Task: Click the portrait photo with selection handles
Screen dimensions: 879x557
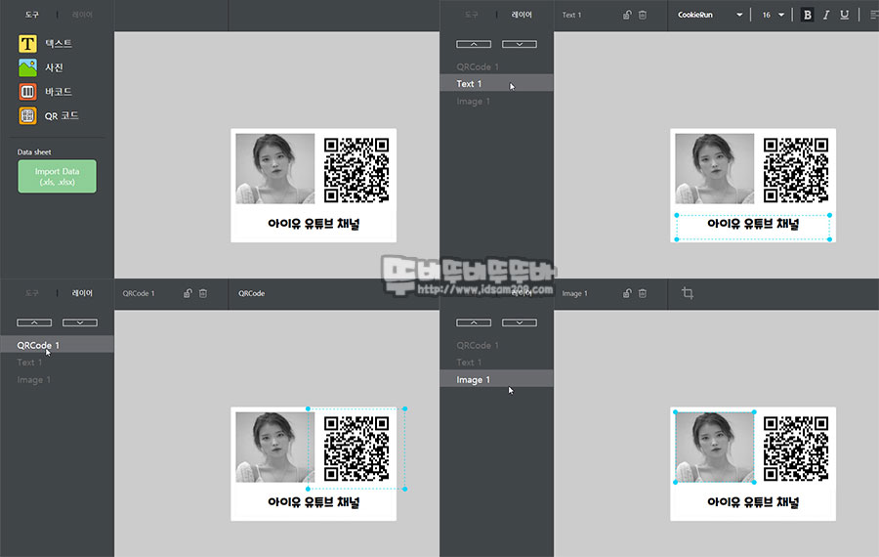Action: coord(715,447)
